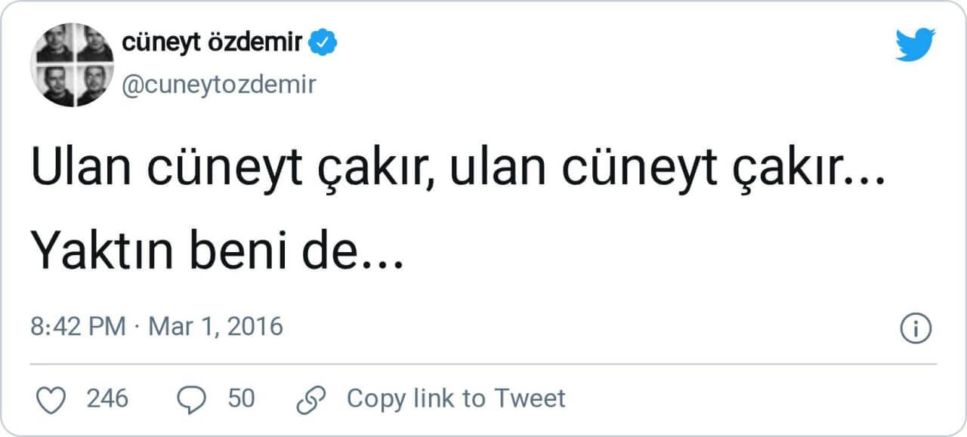
Task: Open the 8:42 PM time link
Action: pos(78,327)
